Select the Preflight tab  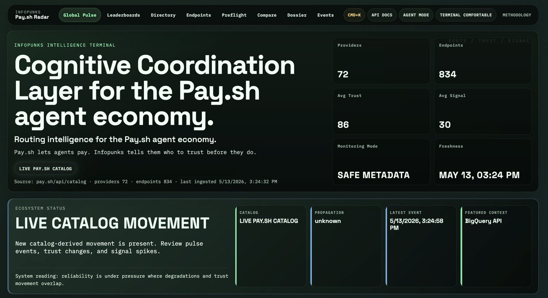pyautogui.click(x=234, y=15)
